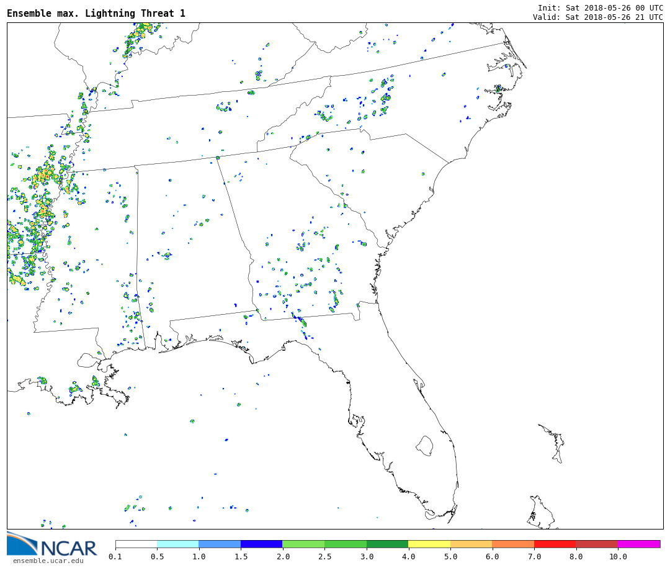Click Lake Pontchartrain outline in Louisiana
Viewport: 670px width, 568px height.
point(88,360)
